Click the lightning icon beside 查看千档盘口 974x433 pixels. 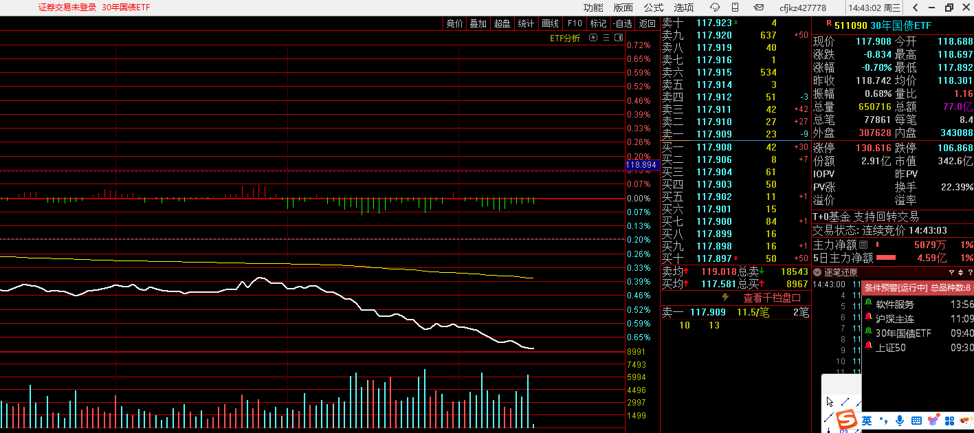click(x=724, y=297)
